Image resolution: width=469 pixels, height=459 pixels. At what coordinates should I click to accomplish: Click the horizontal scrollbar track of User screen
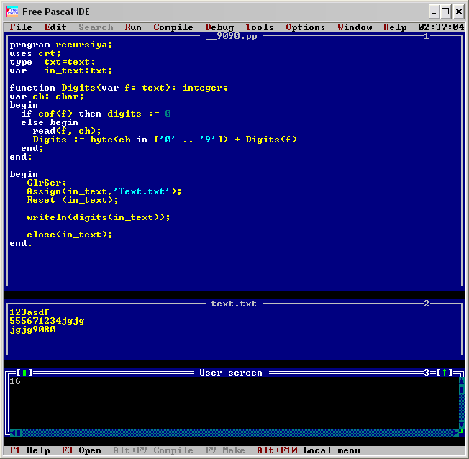237,432
